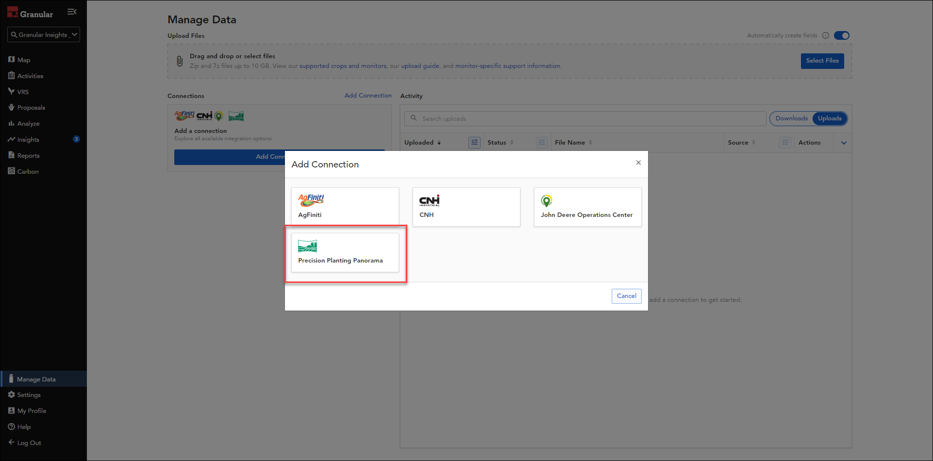Click the Settings gear icon
Viewport: 933px width, 461px height.
tap(11, 395)
